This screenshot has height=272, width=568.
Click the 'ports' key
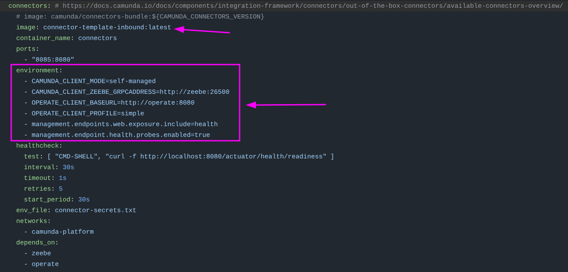tap(25, 49)
